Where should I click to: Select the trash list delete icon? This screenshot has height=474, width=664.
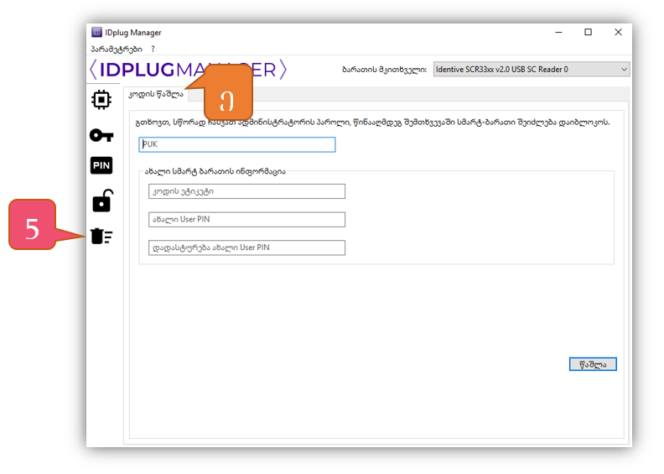[x=101, y=237]
